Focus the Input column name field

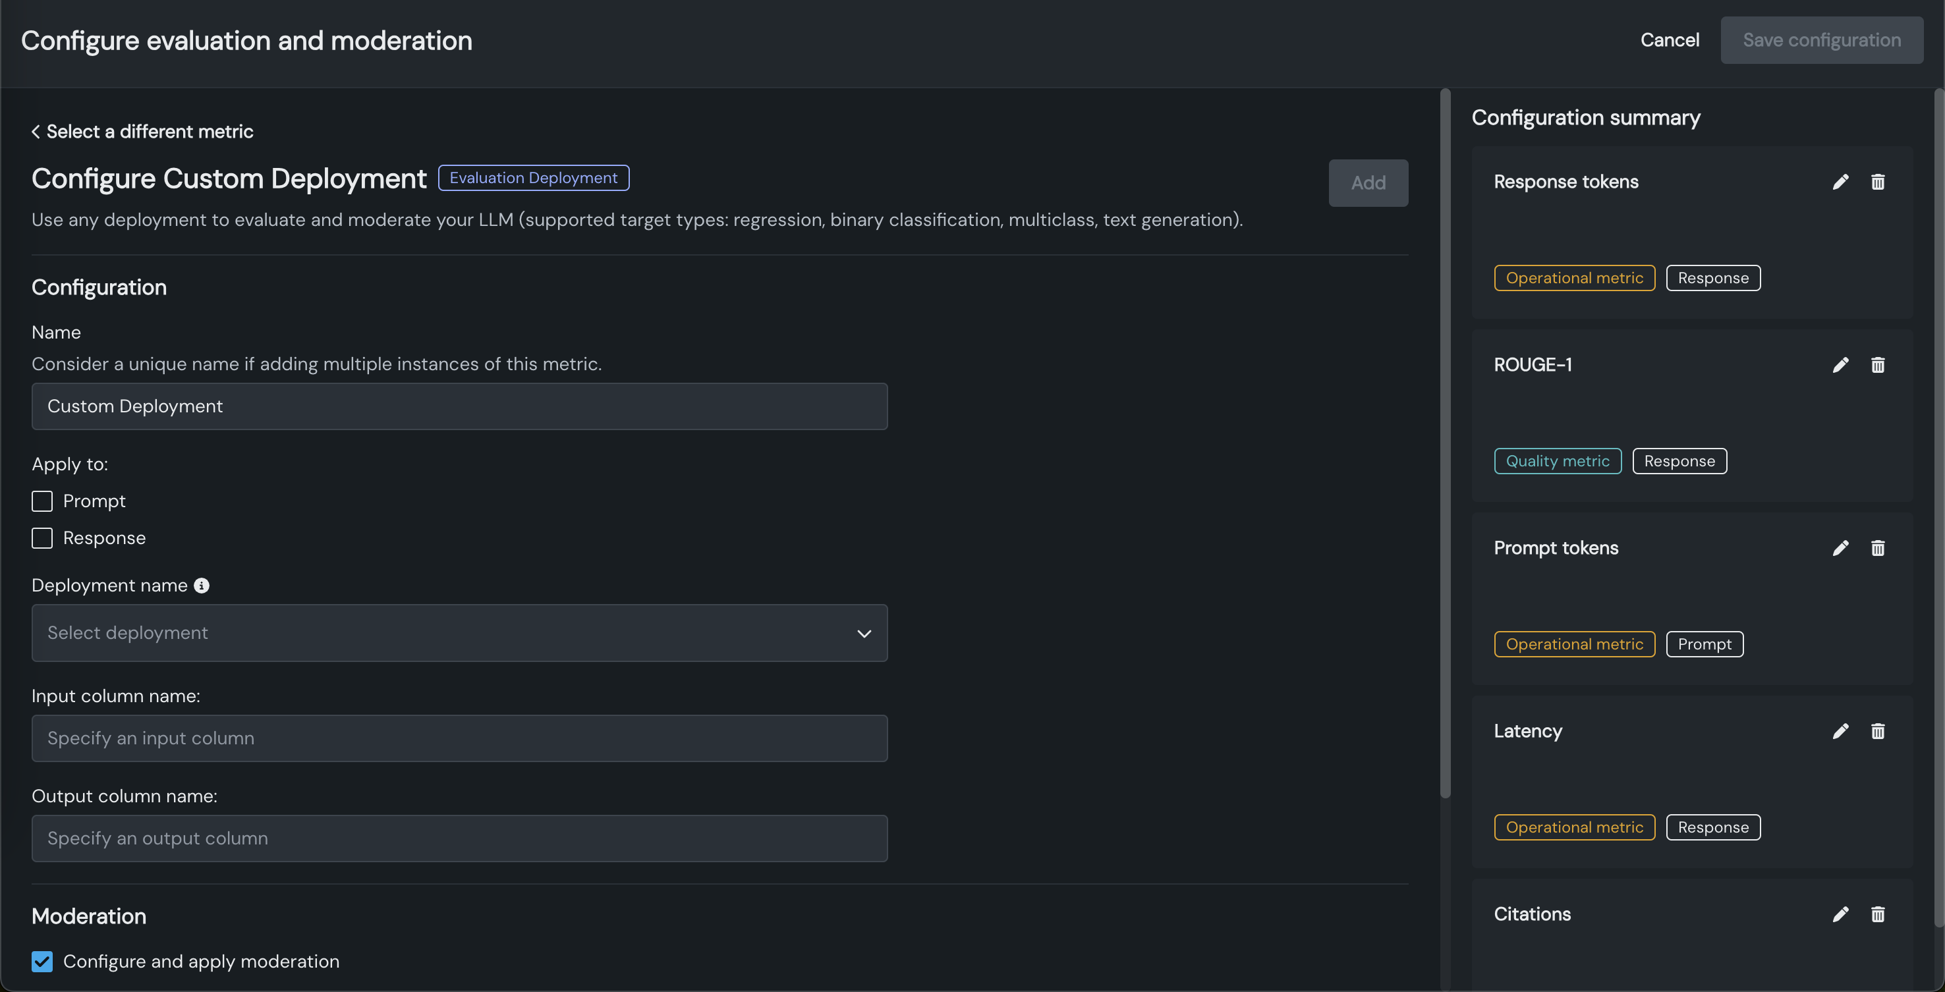[459, 738]
